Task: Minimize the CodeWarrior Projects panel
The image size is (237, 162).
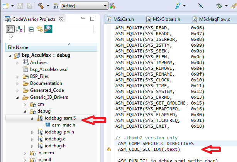Action: (x=83, y=18)
